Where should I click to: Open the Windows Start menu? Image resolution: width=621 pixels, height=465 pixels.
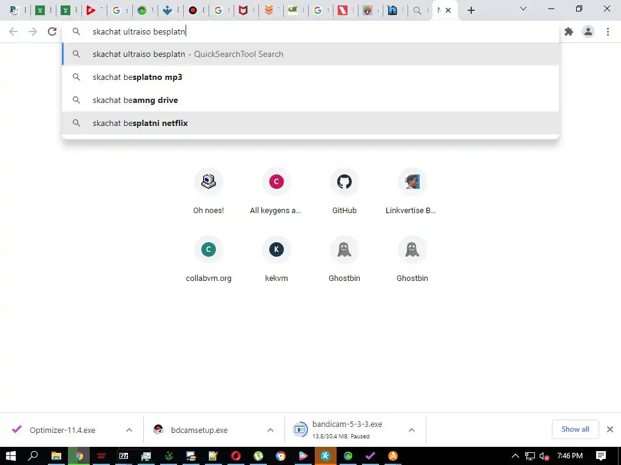tap(11, 456)
